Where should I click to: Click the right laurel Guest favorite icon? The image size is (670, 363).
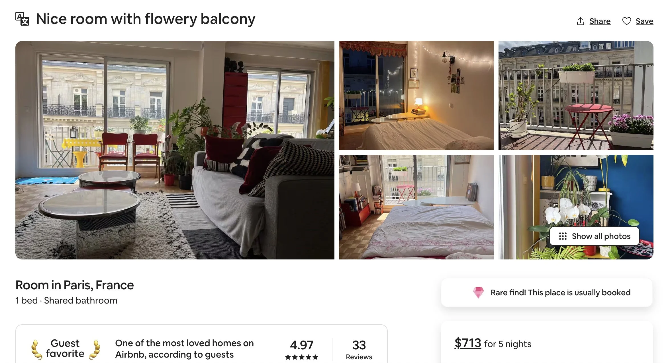click(x=95, y=349)
